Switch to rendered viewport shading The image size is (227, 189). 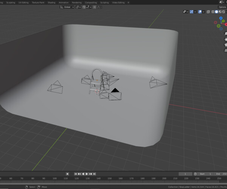click(224, 12)
